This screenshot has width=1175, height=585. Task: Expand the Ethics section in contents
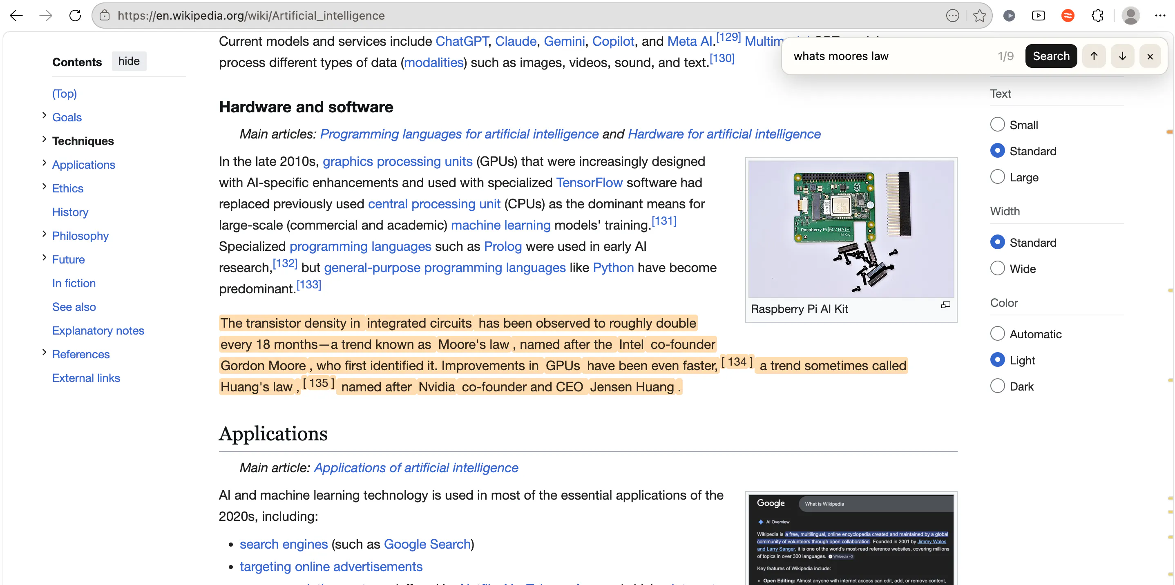click(x=44, y=187)
